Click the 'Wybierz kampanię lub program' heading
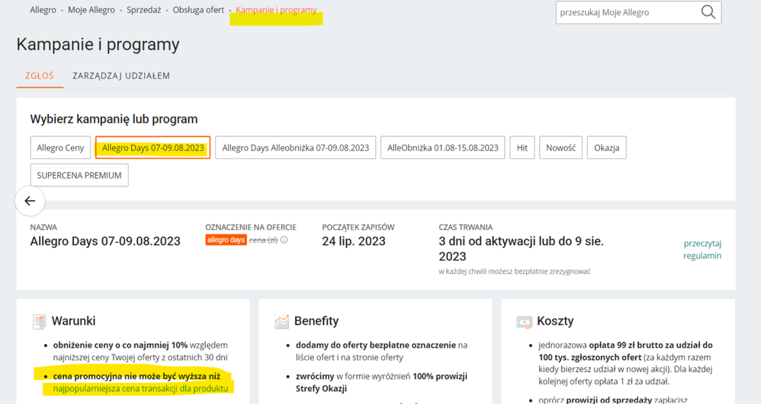 point(114,119)
